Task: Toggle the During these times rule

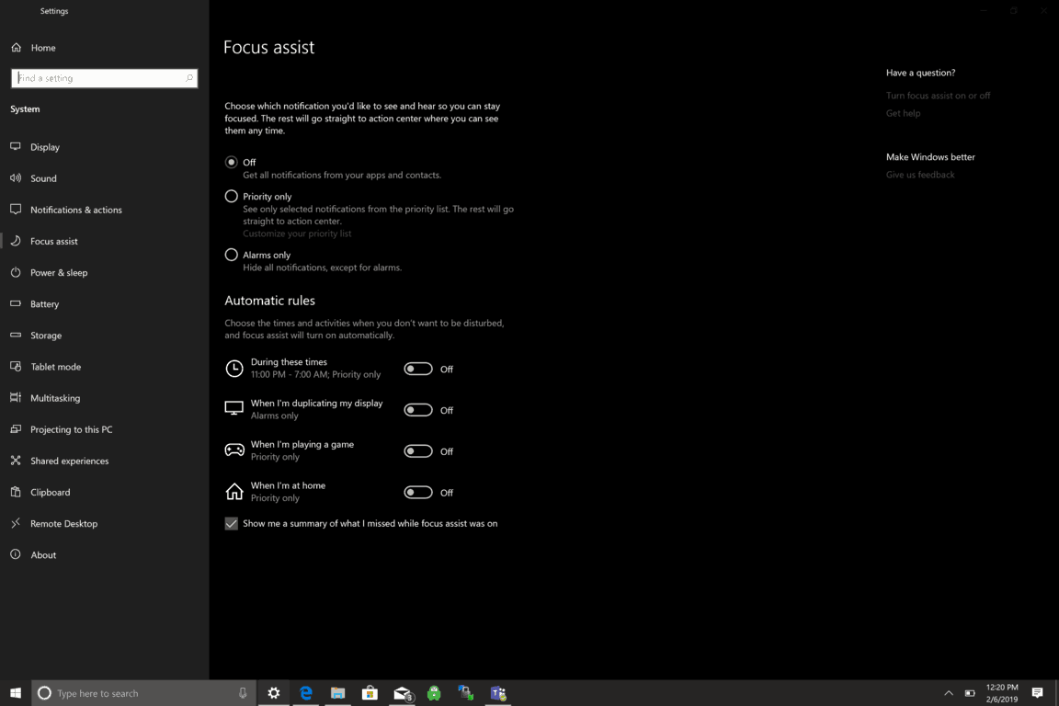Action: 418,369
